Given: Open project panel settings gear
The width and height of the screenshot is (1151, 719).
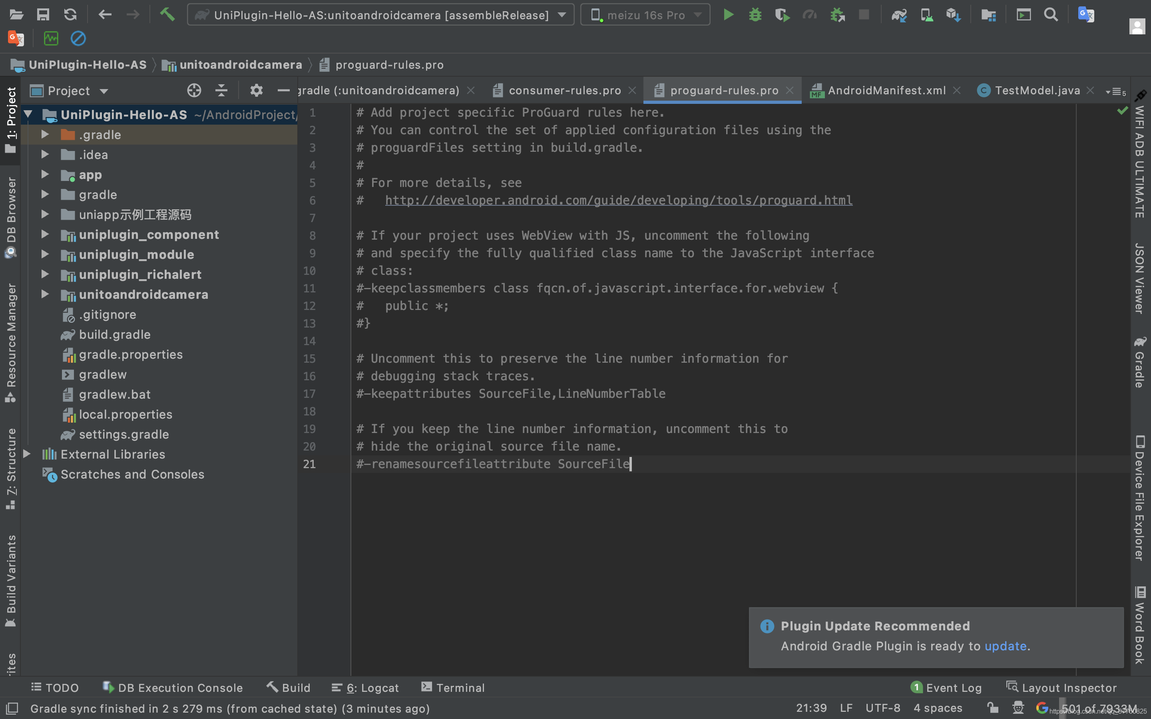Looking at the screenshot, I should [256, 90].
